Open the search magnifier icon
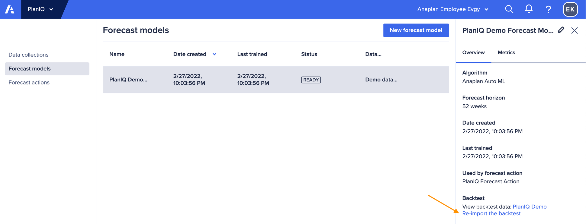The width and height of the screenshot is (586, 224). click(509, 9)
